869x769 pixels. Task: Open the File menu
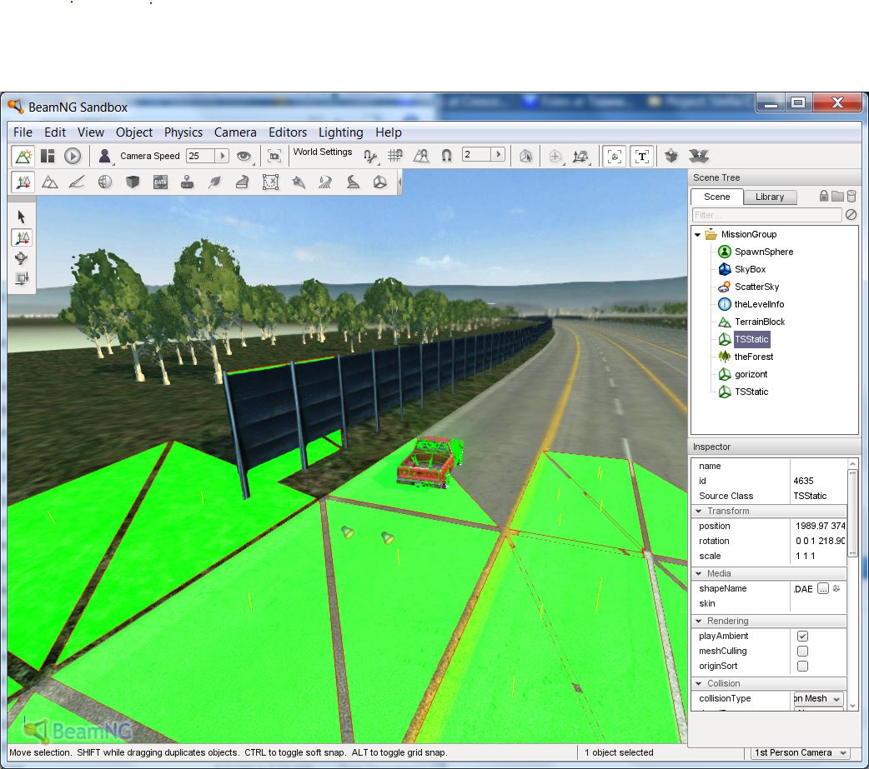point(23,132)
